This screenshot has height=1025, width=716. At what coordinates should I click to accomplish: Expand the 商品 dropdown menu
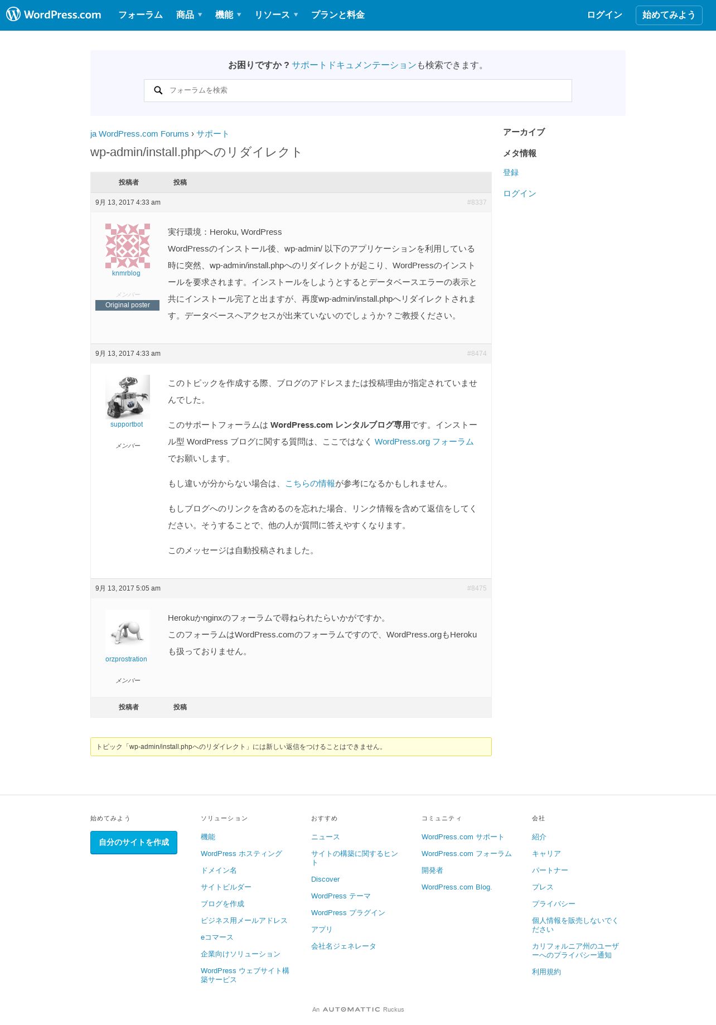189,15
